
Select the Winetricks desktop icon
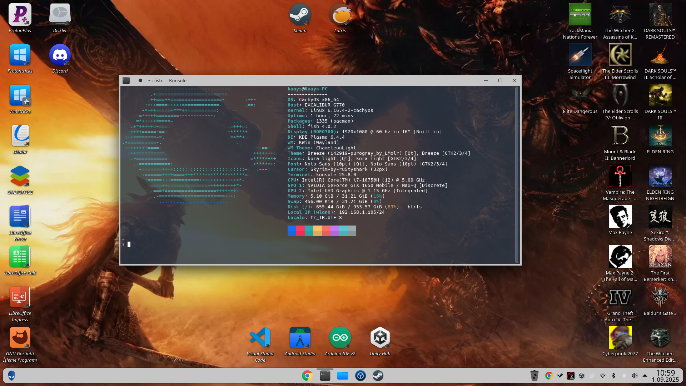pos(20,96)
